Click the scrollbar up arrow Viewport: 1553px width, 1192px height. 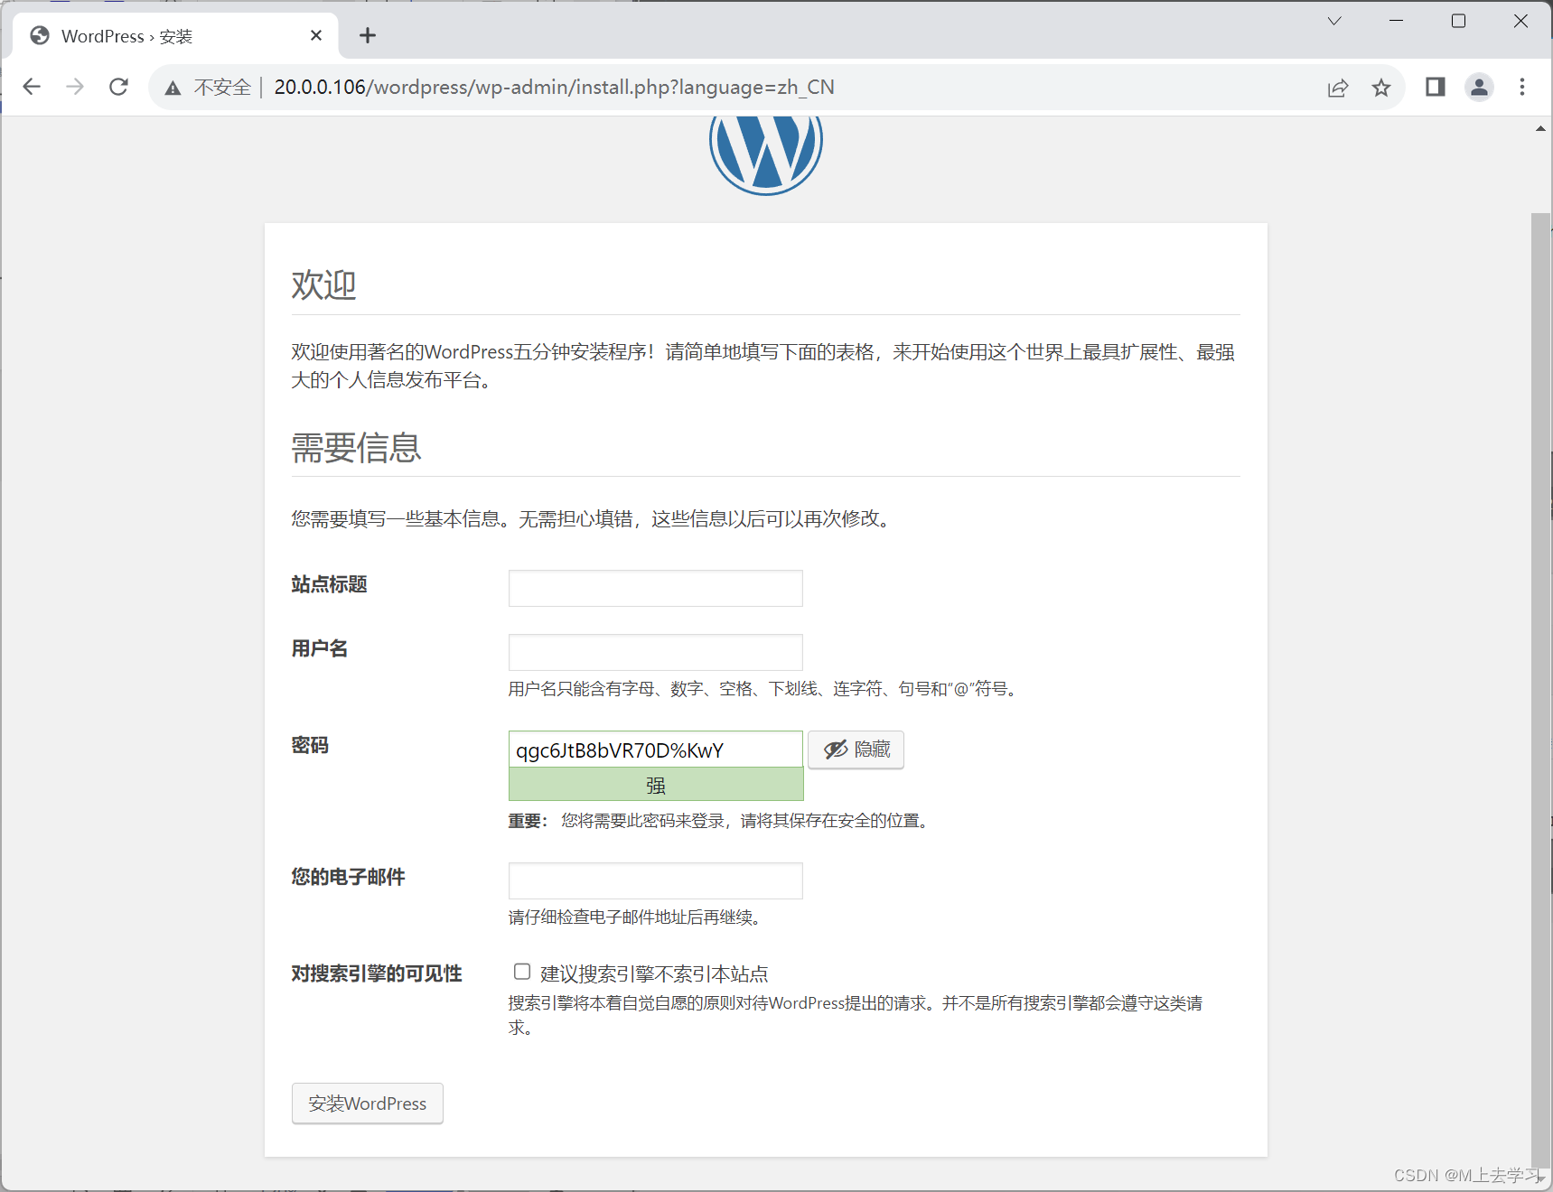pyautogui.click(x=1540, y=129)
